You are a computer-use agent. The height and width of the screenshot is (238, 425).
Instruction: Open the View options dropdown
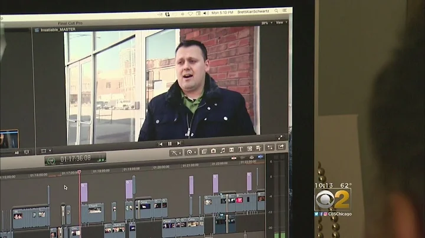[x=282, y=22]
